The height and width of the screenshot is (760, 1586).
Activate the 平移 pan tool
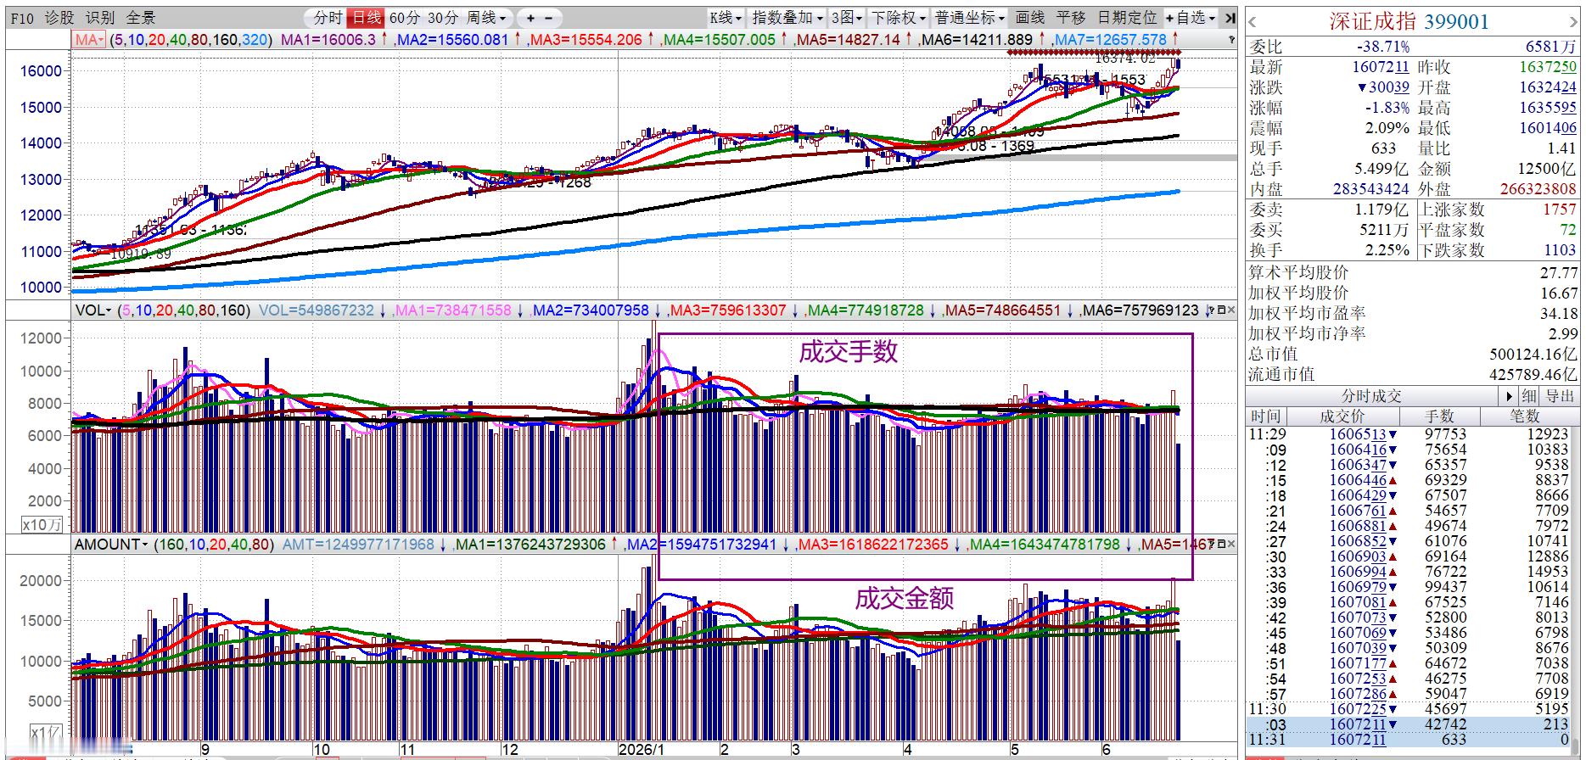1071,17
